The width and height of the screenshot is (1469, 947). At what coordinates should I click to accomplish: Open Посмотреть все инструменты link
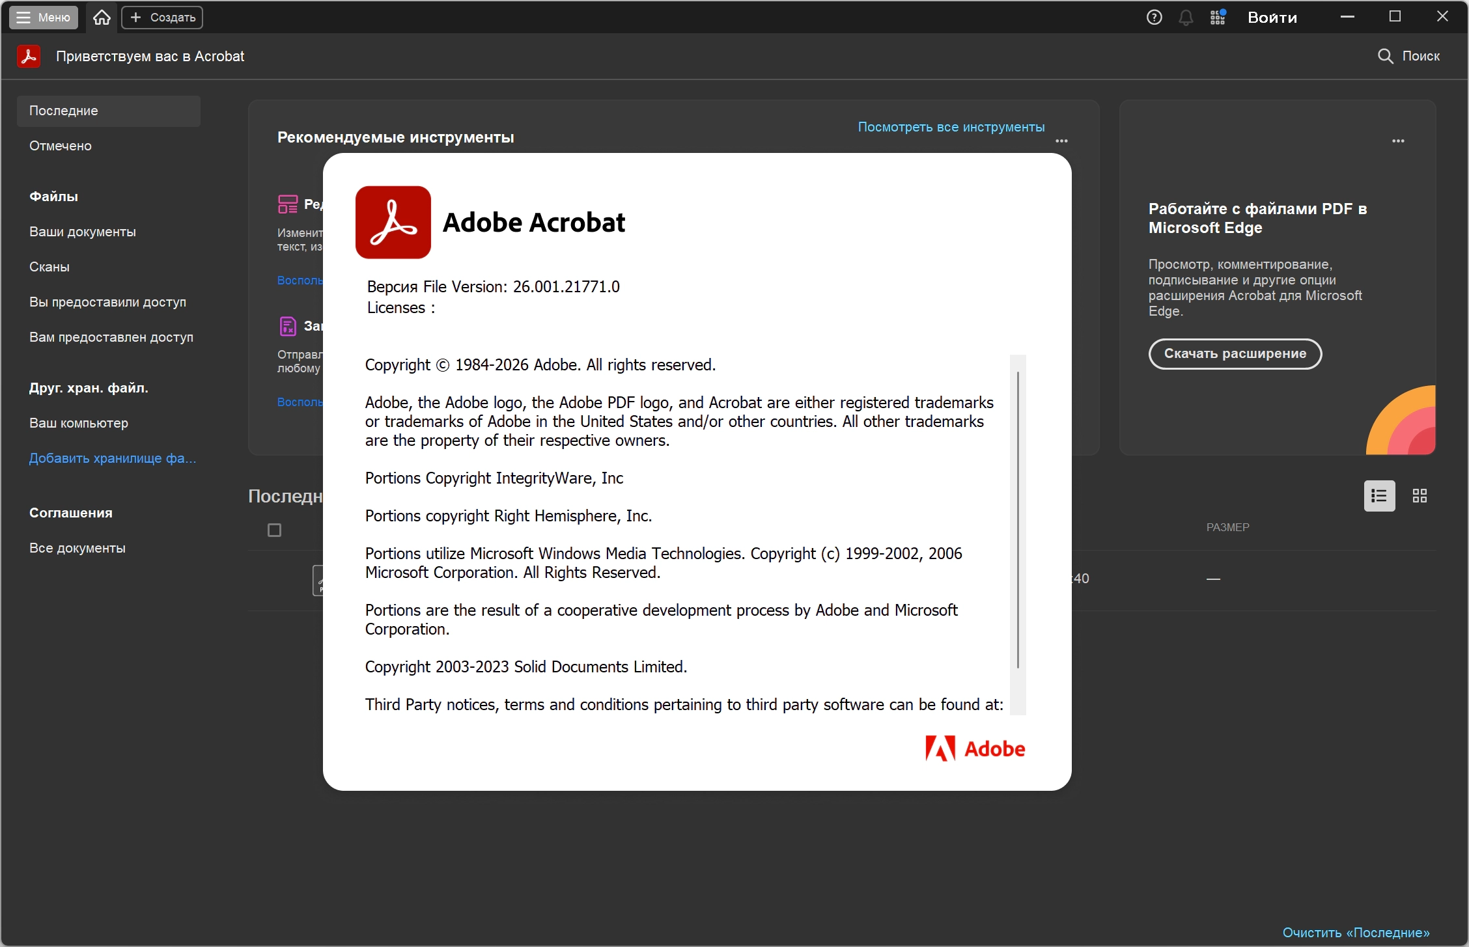951,127
